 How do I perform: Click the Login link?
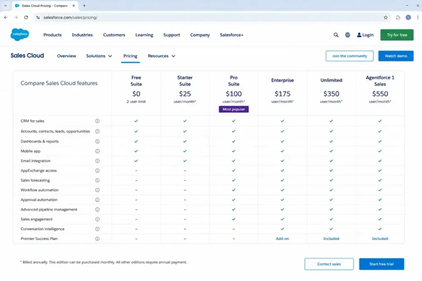click(x=368, y=35)
